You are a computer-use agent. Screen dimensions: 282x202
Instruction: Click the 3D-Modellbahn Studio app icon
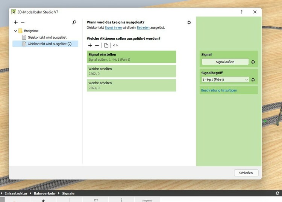coord(14,12)
